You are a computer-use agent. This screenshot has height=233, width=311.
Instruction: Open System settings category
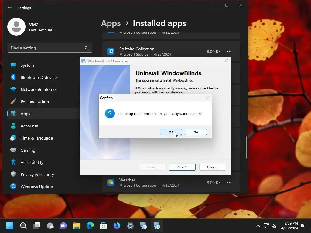click(43, 65)
